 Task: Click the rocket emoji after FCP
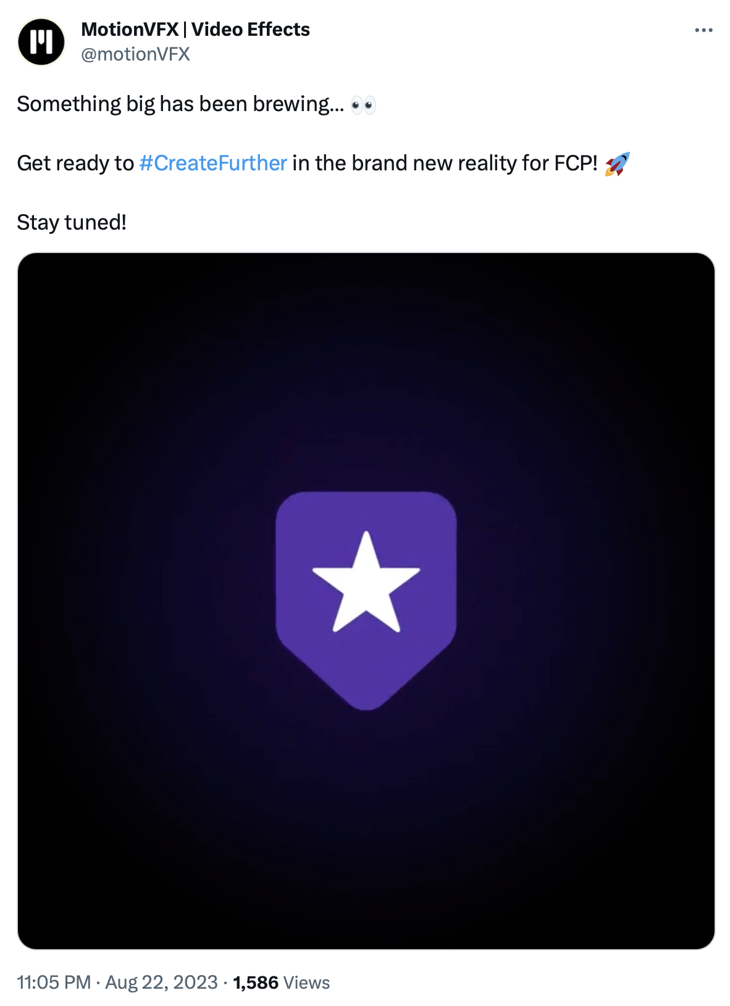click(x=617, y=164)
